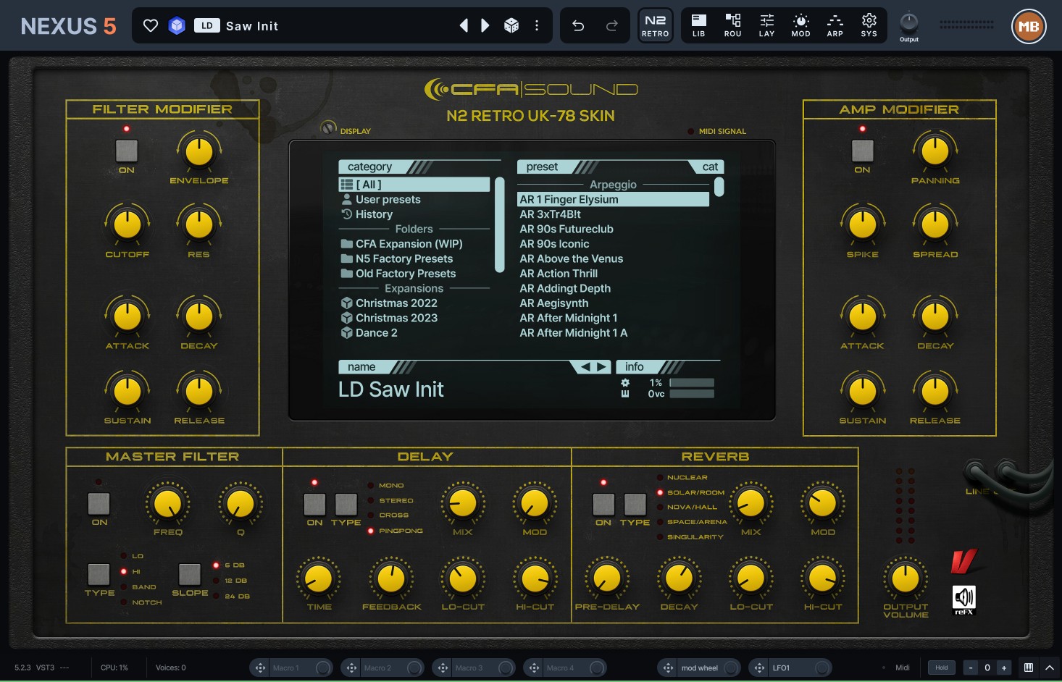Click the Output volume knob
This screenshot has height=682, width=1062.
click(x=908, y=22)
